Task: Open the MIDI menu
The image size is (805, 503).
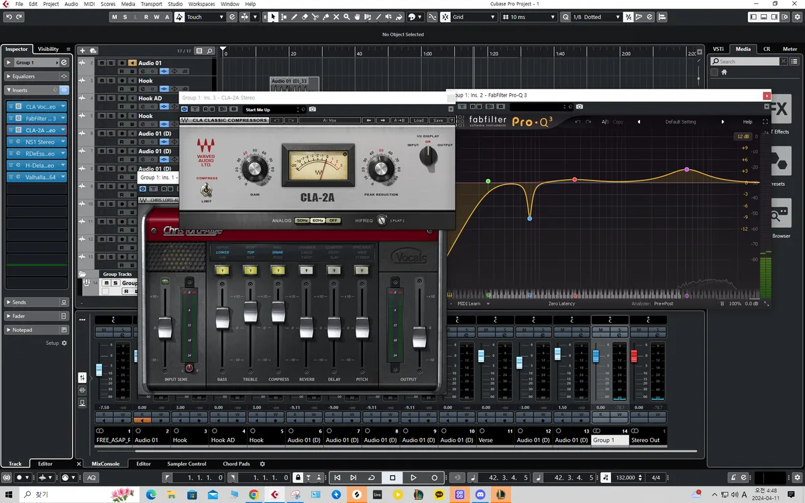Action: click(x=89, y=4)
